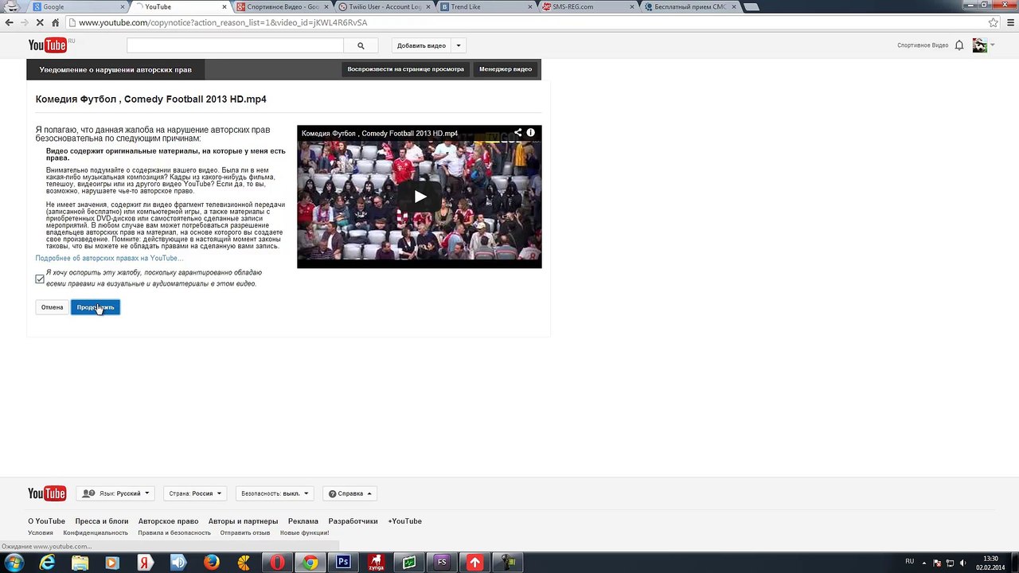This screenshot has width=1019, height=573.
Task: Open Yandex browser from taskbar
Action: [145, 563]
